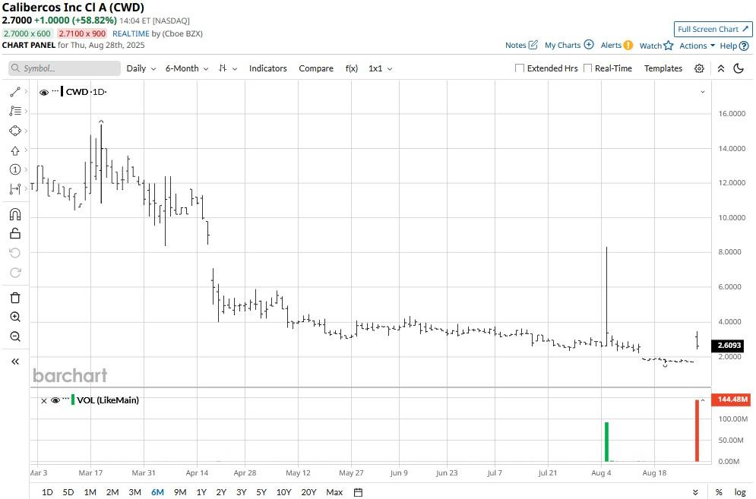The image size is (756, 499).
Task: Collapse the main chart pane chevron
Action: (703, 92)
